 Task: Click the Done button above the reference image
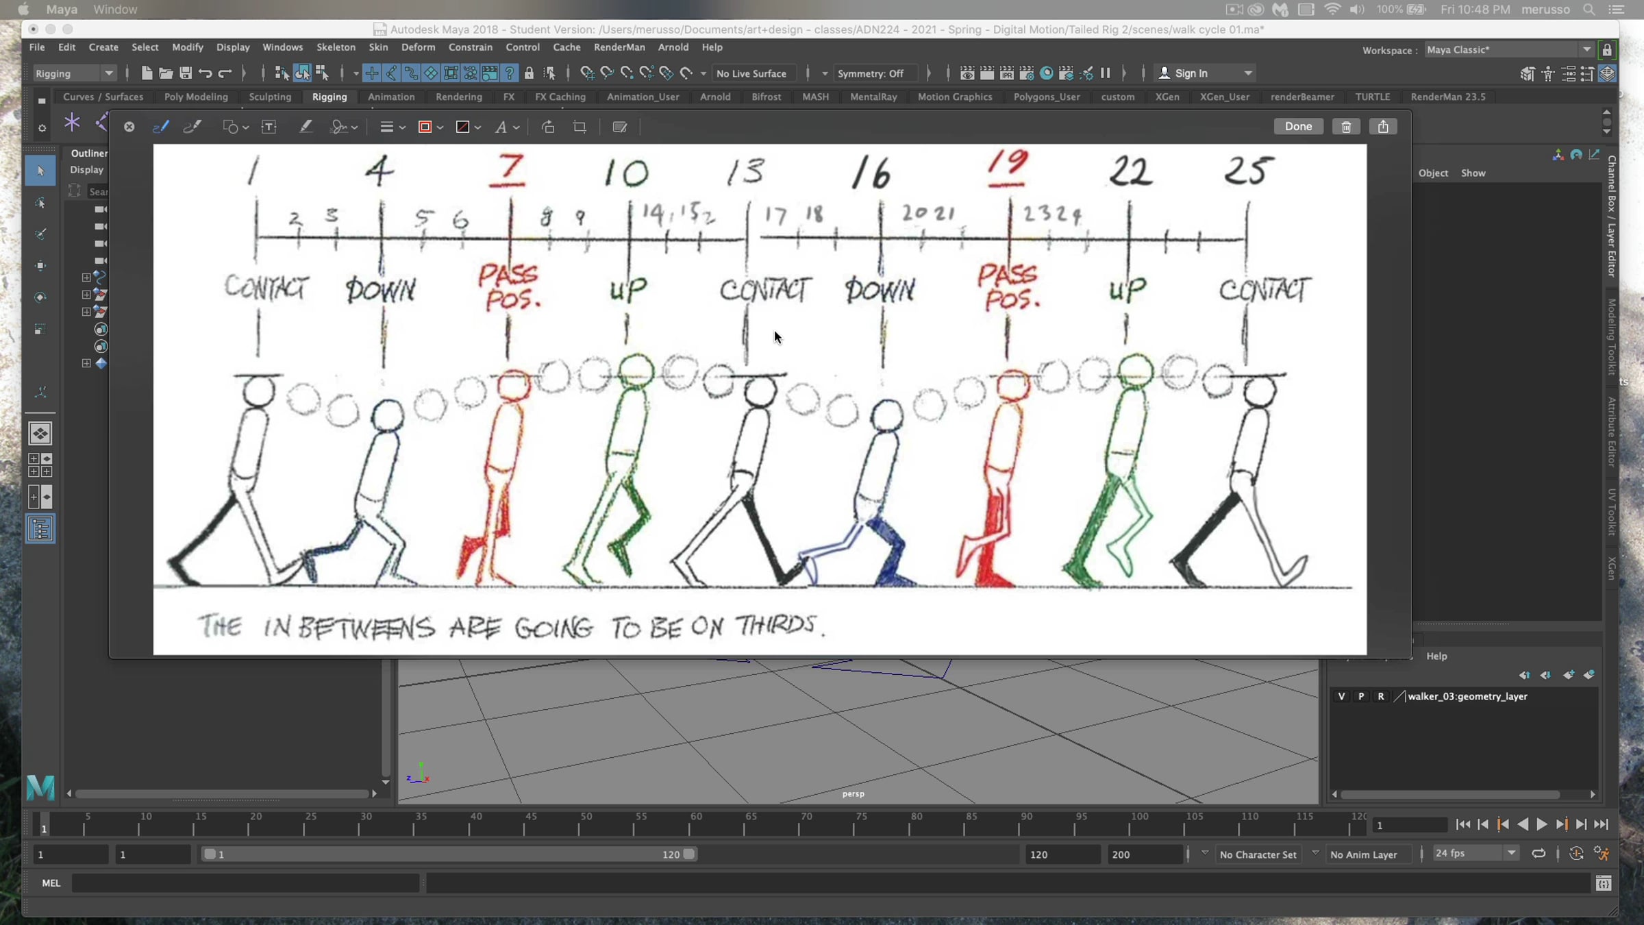pyautogui.click(x=1299, y=126)
